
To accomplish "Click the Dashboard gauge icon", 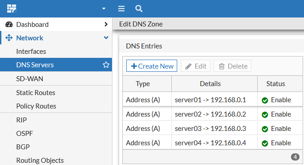I will 9,24.
